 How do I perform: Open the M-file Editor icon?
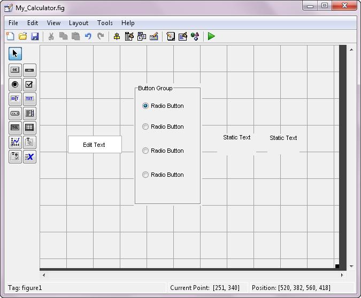(x=171, y=36)
